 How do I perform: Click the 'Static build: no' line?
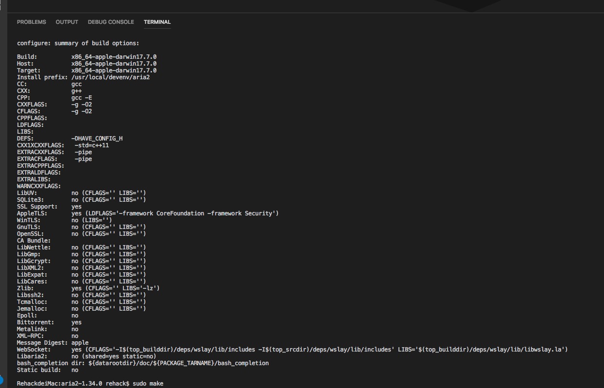click(48, 370)
